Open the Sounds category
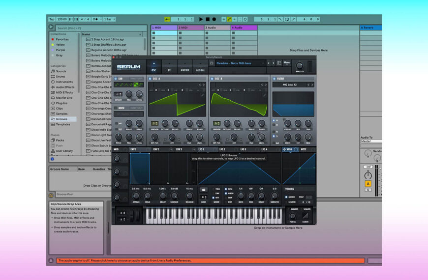 click(61, 71)
